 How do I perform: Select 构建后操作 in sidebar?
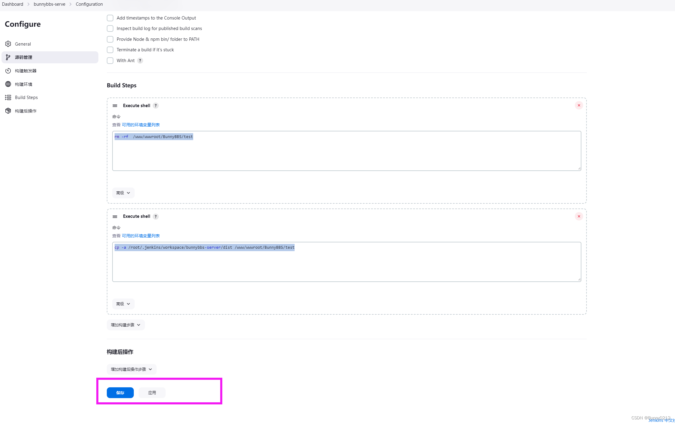[50, 111]
